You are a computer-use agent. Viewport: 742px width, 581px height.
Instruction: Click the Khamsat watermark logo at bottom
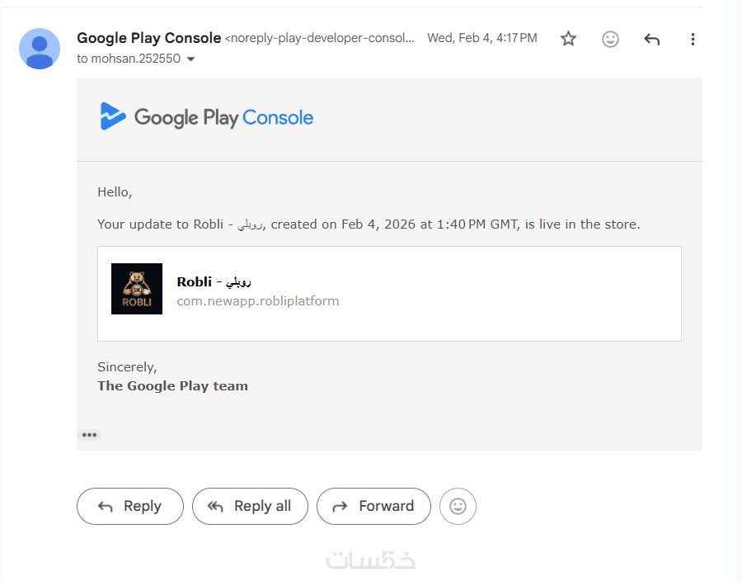[x=371, y=559]
